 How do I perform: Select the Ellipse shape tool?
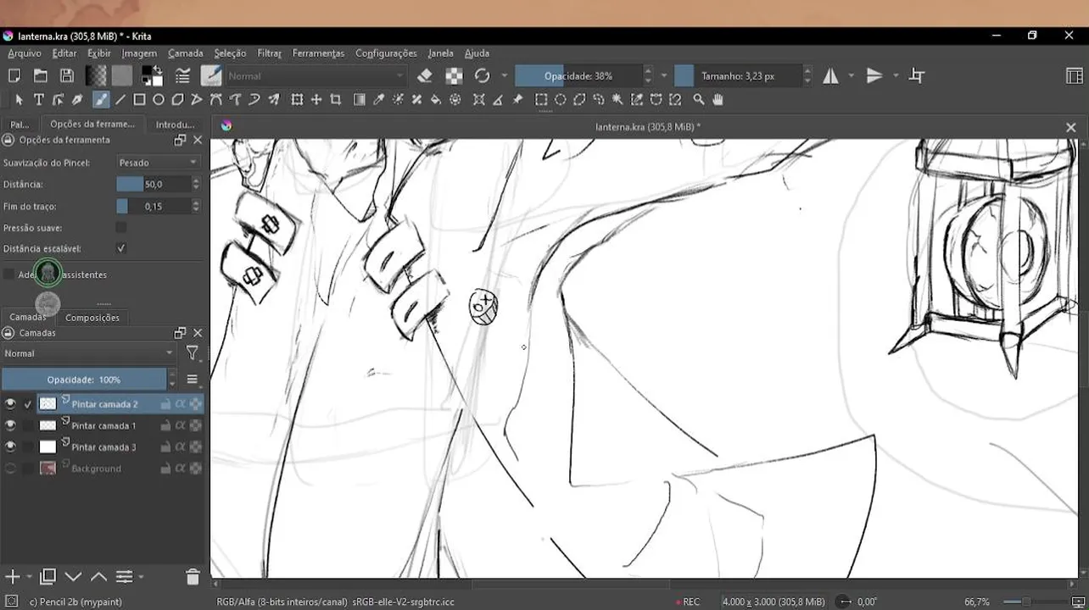159,100
